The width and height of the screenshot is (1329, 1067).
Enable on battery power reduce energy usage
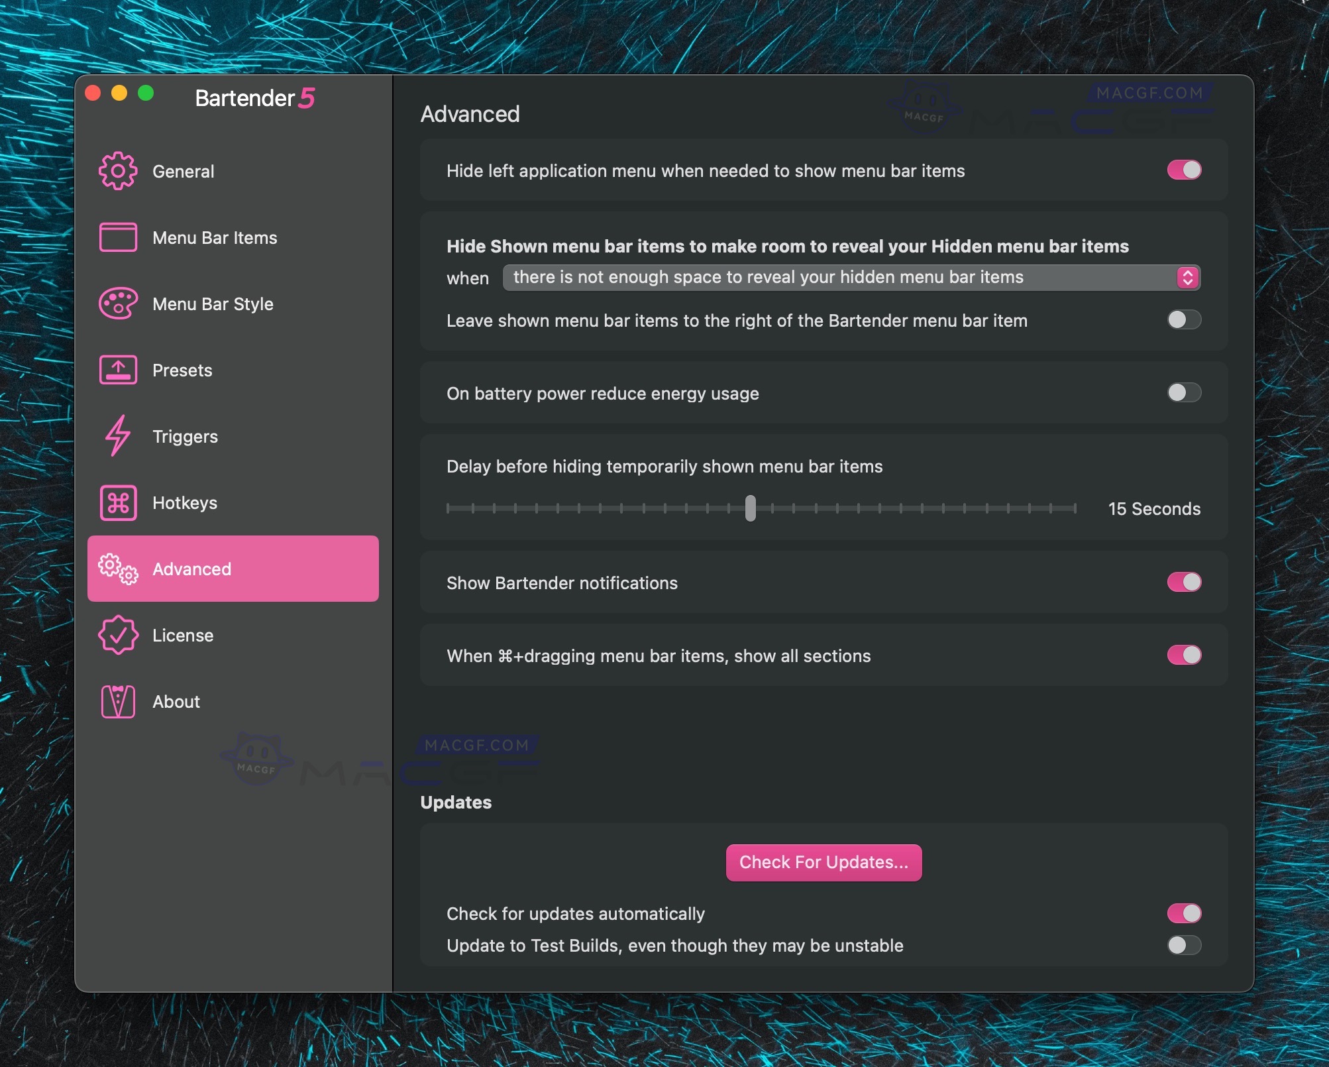(1184, 393)
